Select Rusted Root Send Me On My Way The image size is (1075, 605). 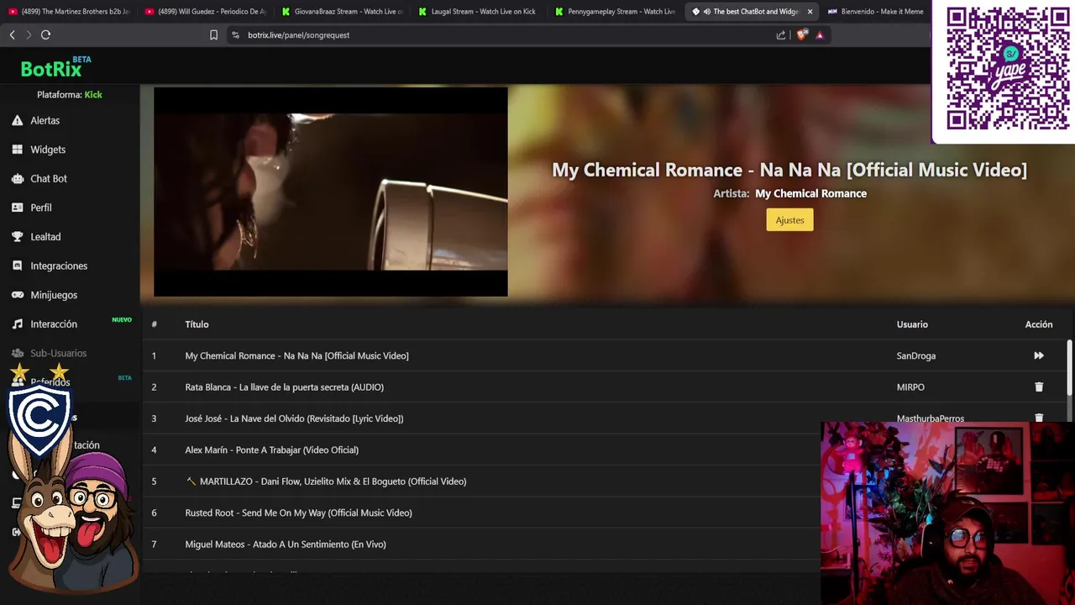[481, 513]
